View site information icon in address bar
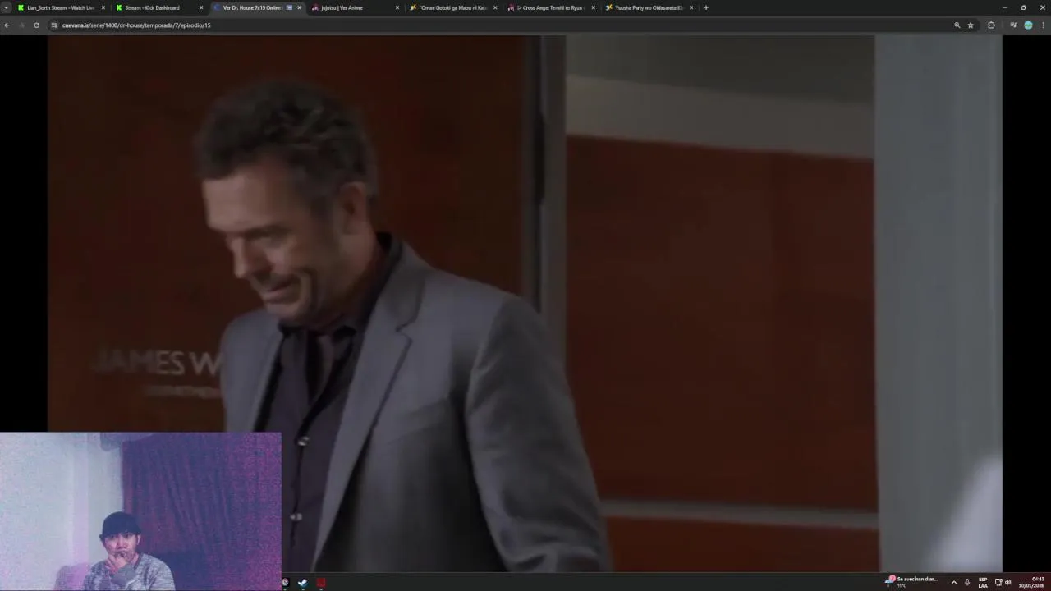Image resolution: width=1051 pixels, height=591 pixels. pos(54,25)
